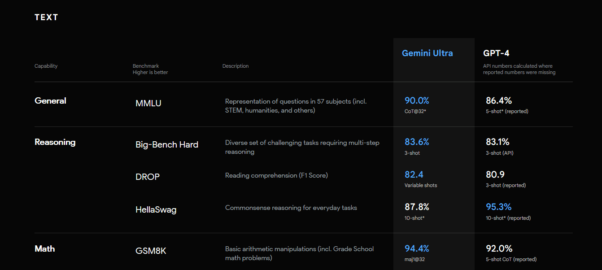Select Gemini Ultra's 94.4% GSM8K score
This screenshot has height=270, width=602.
(x=417, y=248)
